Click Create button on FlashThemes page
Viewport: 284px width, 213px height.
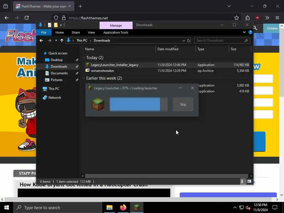point(272,28)
